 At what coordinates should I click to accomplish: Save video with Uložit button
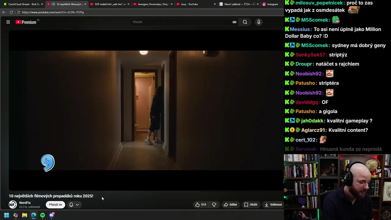(250, 205)
